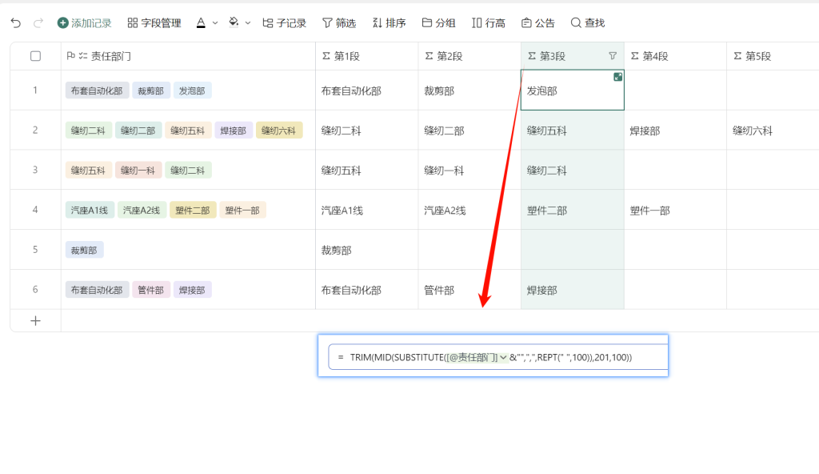Select 第3段 cell 焊接部 in row 6

(x=573, y=290)
